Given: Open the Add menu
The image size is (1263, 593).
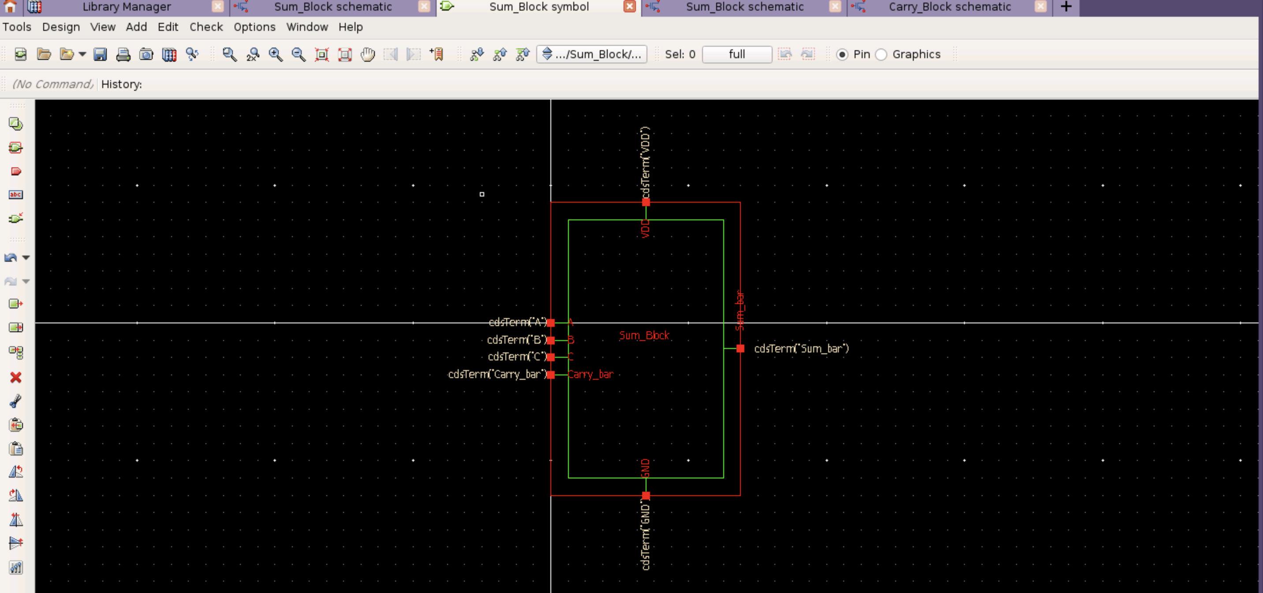Looking at the screenshot, I should coord(136,27).
